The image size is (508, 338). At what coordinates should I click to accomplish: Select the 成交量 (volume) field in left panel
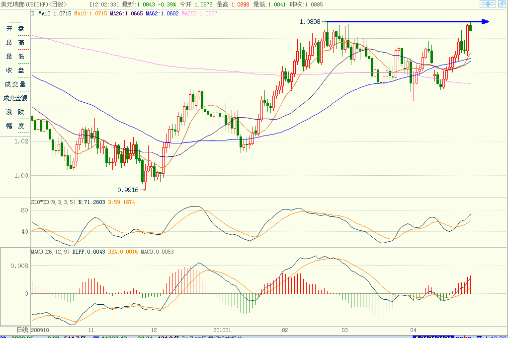[15, 84]
